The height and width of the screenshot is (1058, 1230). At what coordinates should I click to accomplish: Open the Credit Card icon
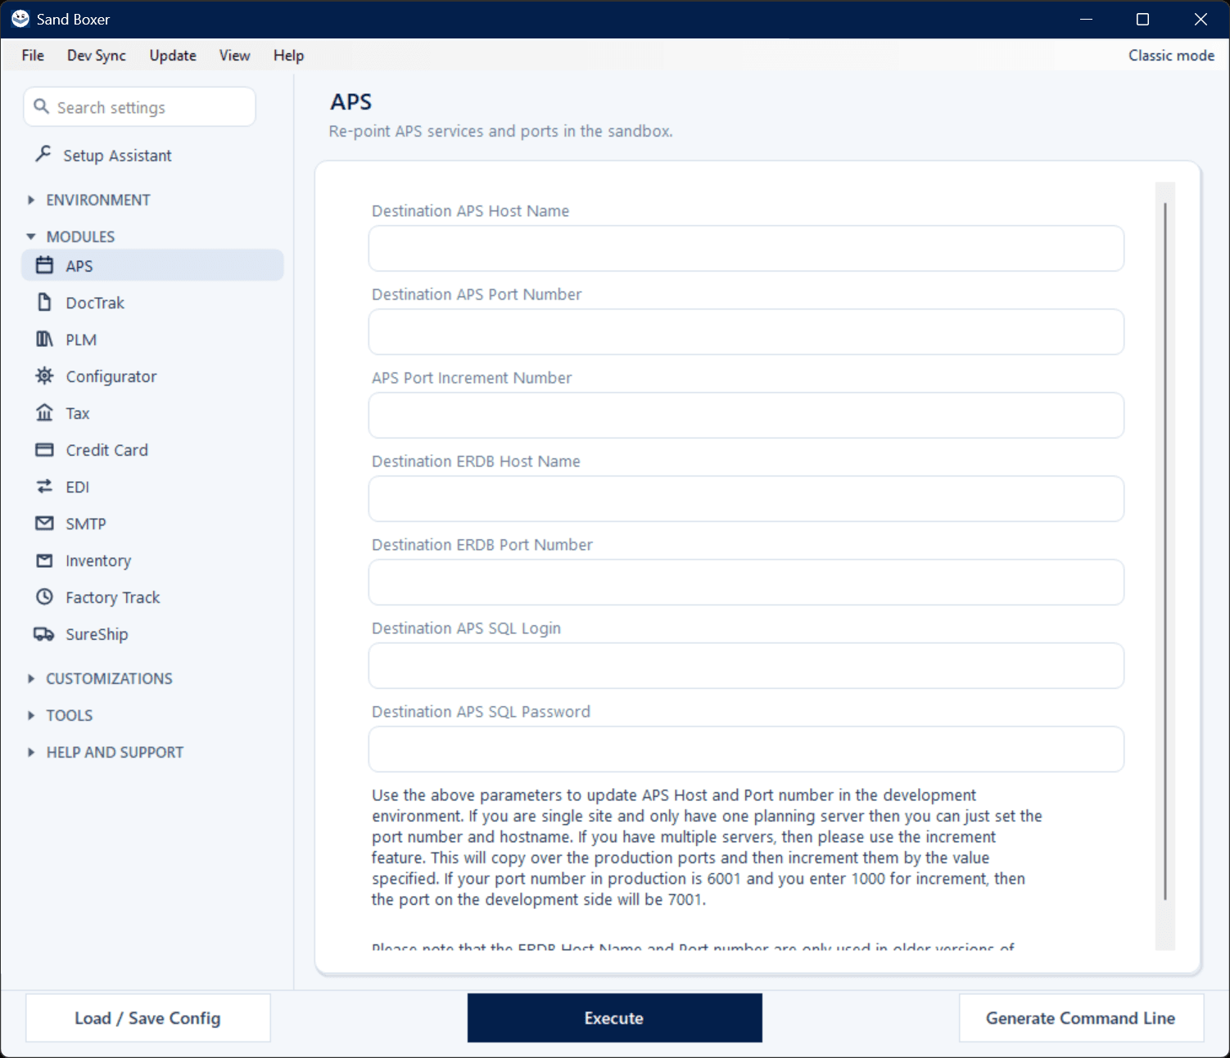click(45, 450)
